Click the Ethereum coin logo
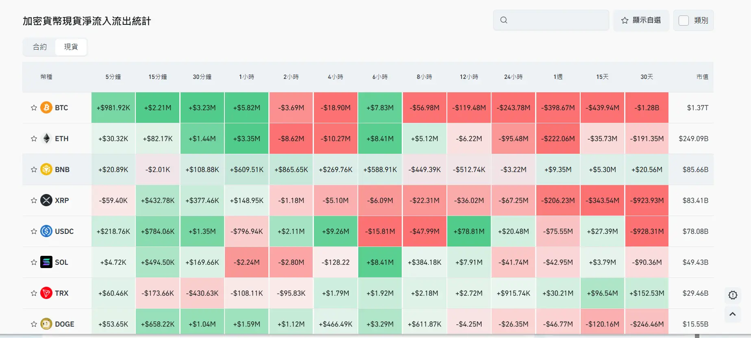The height and width of the screenshot is (338, 751). (x=46, y=139)
